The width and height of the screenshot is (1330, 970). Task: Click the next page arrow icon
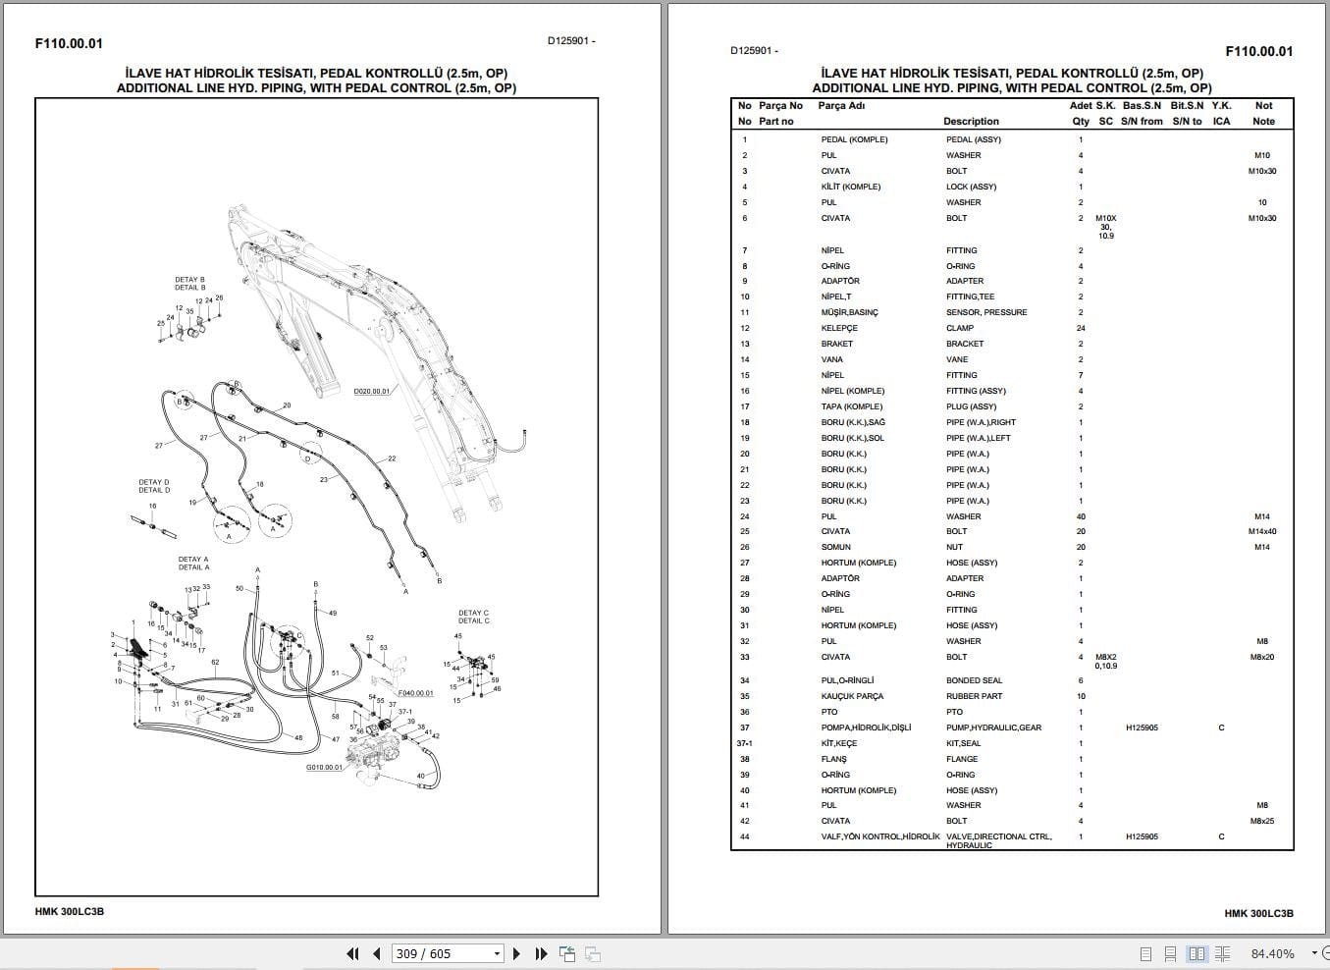pos(517,953)
